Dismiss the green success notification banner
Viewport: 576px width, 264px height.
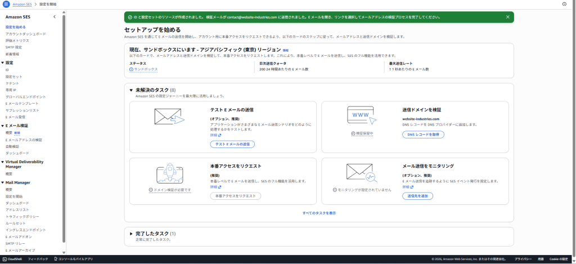(507, 17)
